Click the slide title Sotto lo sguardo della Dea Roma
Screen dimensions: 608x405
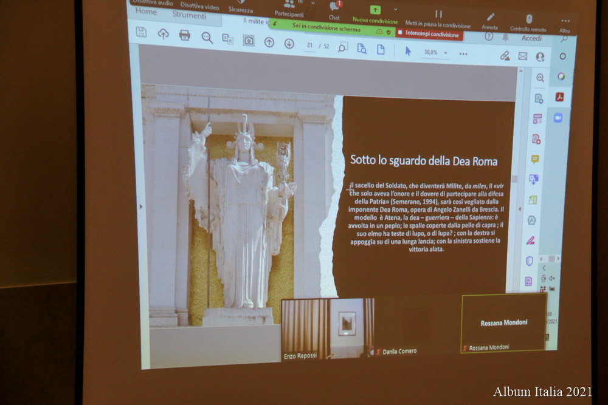pos(424,160)
